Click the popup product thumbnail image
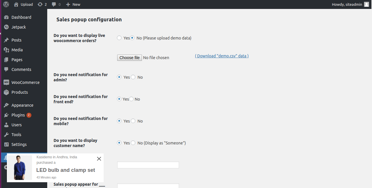Image resolution: width=372 pixels, height=188 pixels. (20, 168)
